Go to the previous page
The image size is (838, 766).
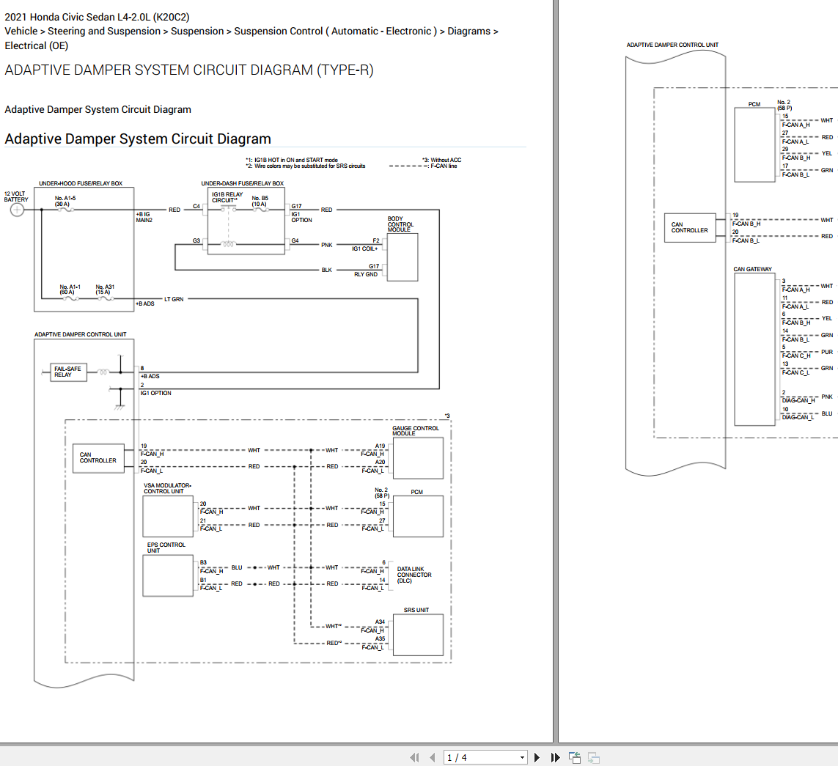click(433, 757)
